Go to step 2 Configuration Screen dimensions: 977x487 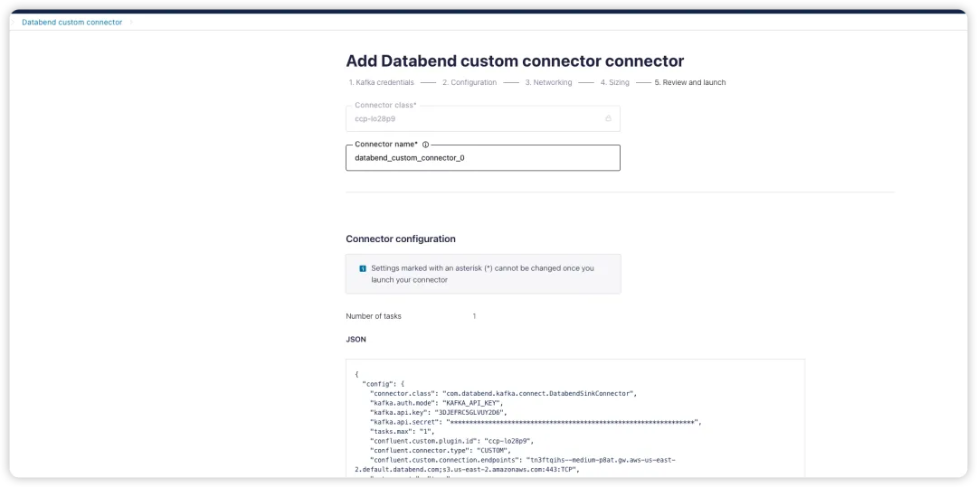(x=470, y=82)
